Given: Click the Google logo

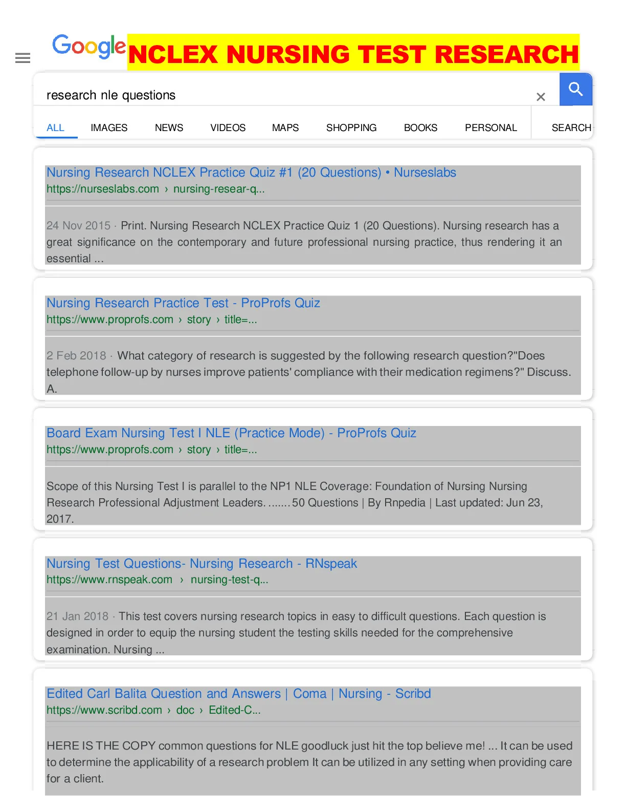Looking at the screenshot, I should (x=89, y=47).
